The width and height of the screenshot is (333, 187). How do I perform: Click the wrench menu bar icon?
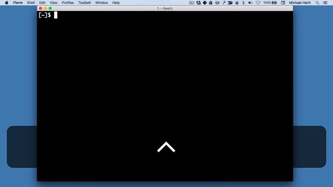tap(224, 3)
